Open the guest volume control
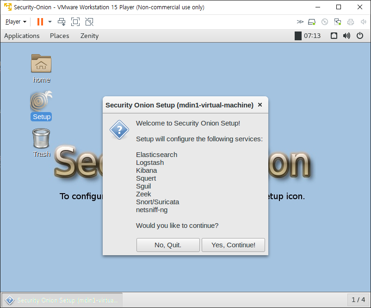Screen dimensions: 371x308 pos(346,36)
